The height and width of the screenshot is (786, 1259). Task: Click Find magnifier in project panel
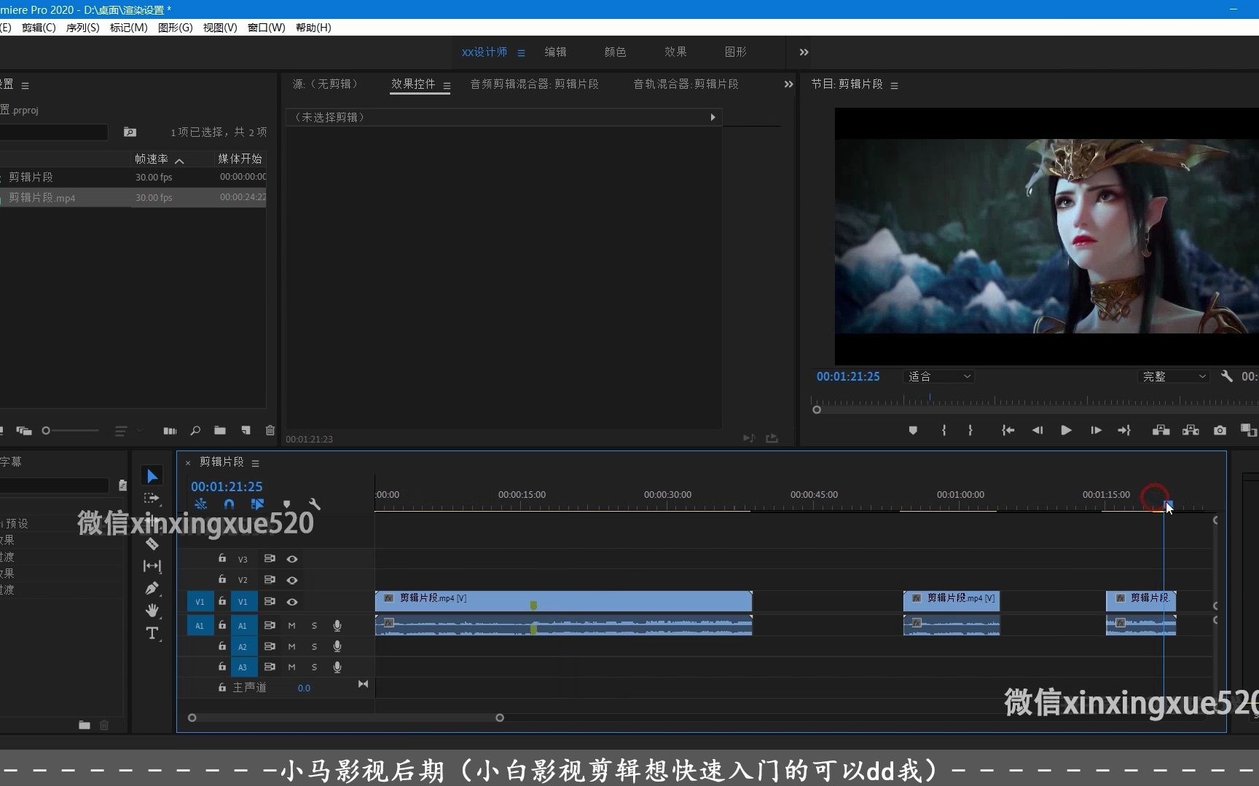(195, 430)
